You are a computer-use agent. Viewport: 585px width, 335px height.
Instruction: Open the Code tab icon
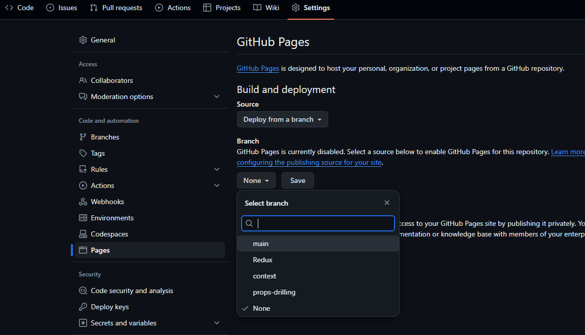coord(9,8)
